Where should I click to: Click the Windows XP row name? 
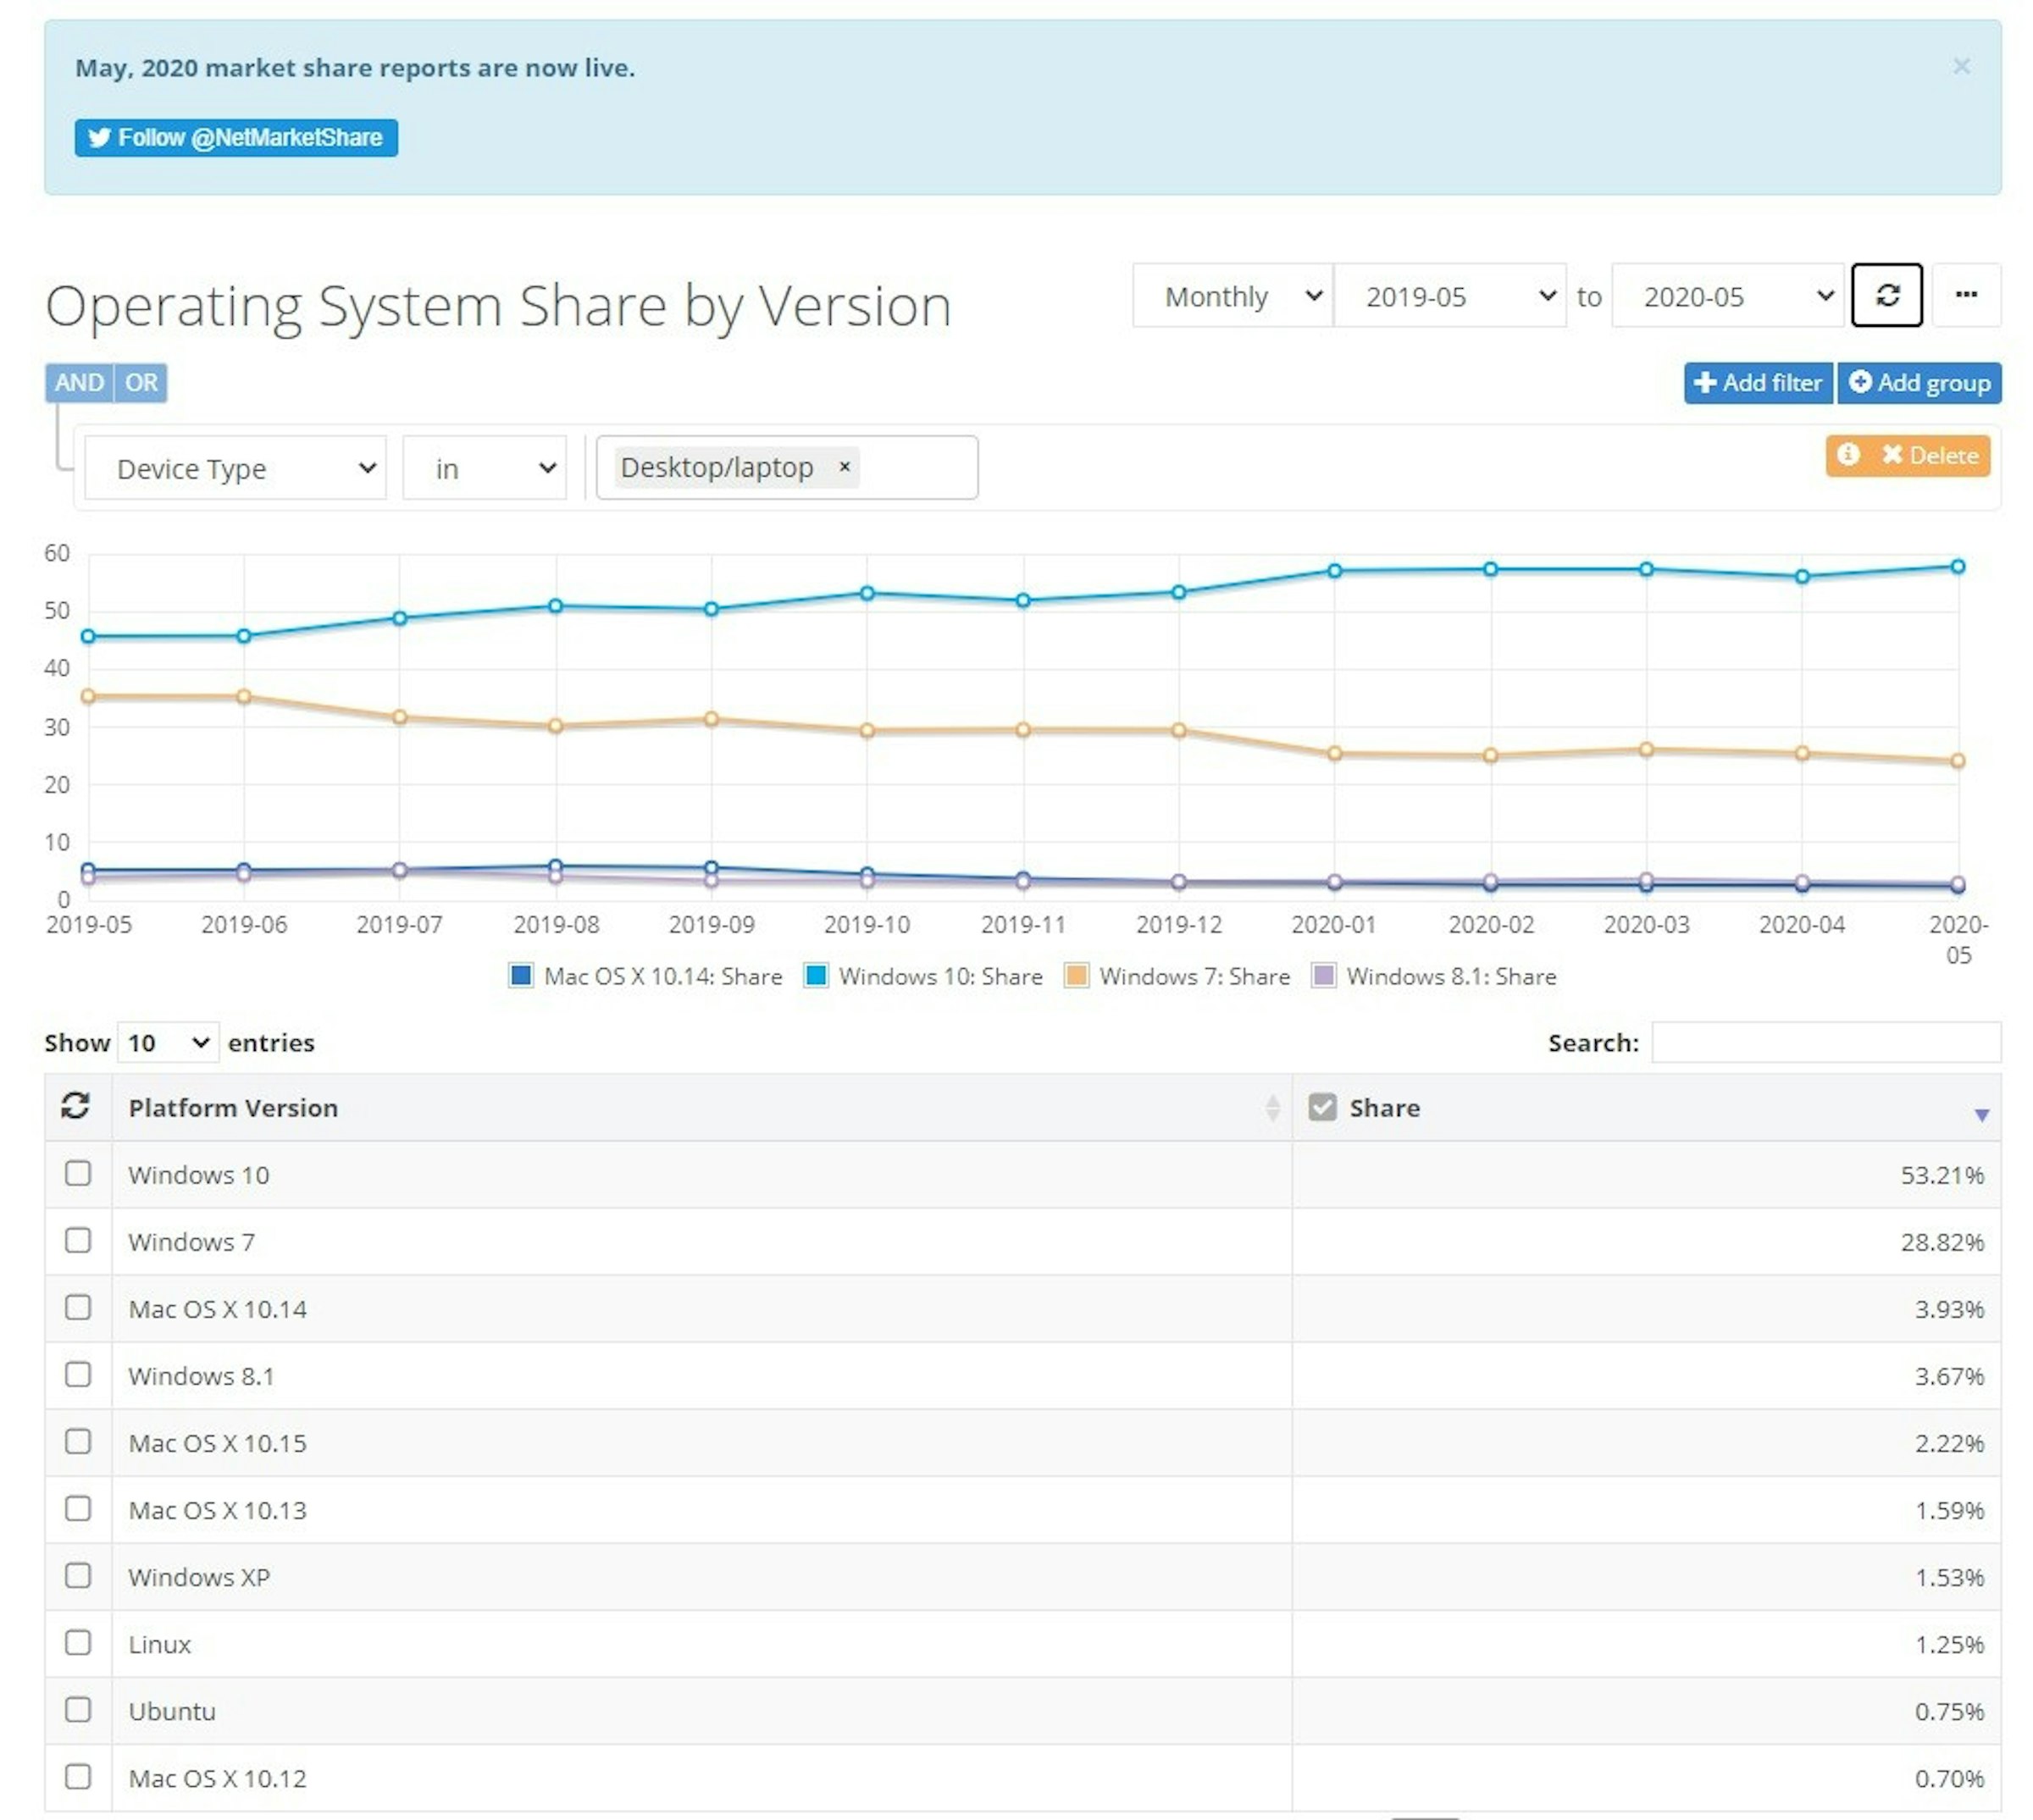(199, 1576)
